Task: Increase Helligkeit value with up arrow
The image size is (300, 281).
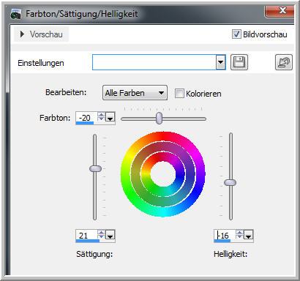Action: pyautogui.click(x=239, y=232)
